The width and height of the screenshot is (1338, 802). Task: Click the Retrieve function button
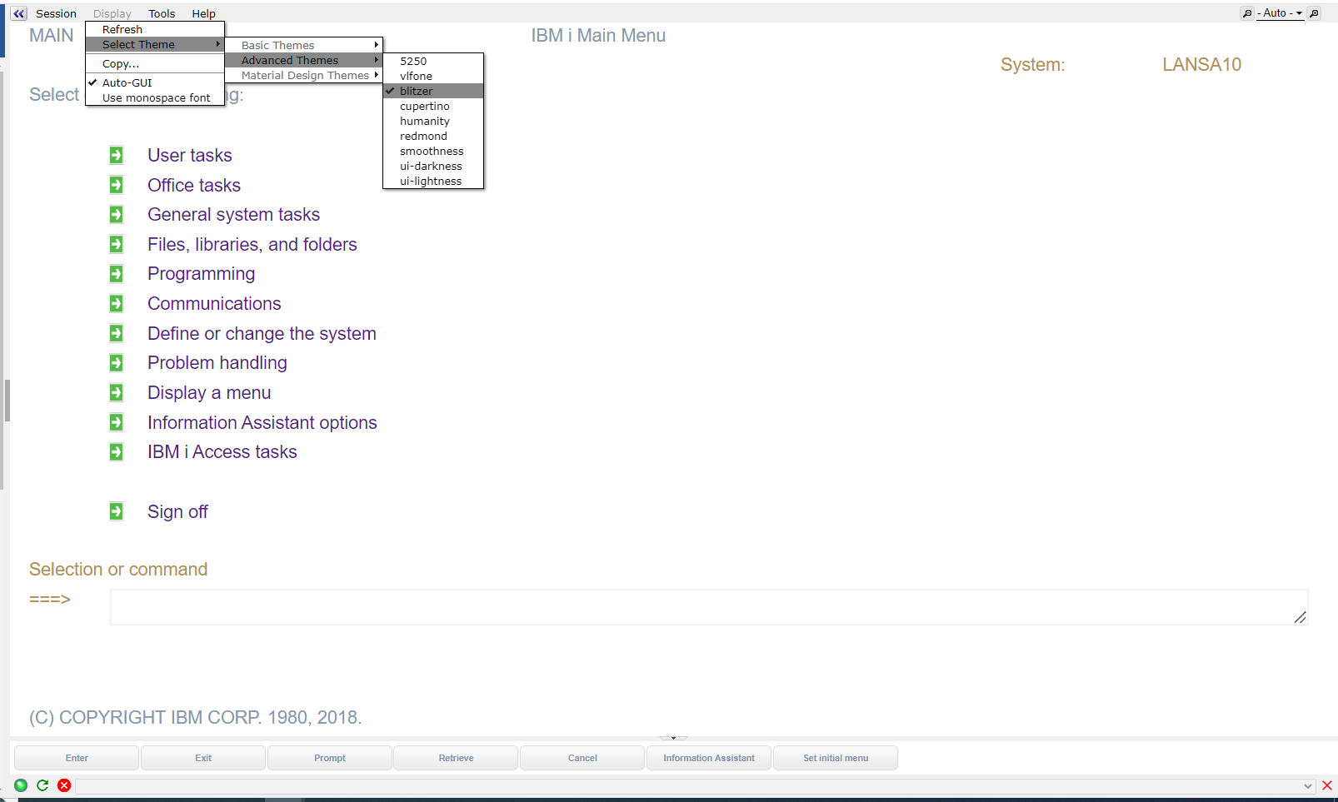click(456, 758)
